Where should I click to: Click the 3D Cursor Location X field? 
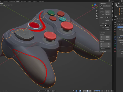point(105,36)
